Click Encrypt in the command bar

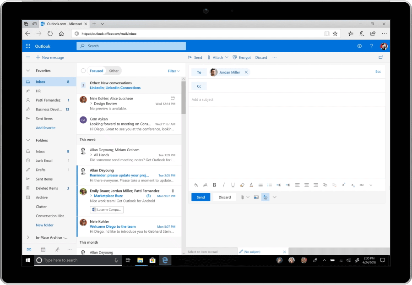pos(242,57)
